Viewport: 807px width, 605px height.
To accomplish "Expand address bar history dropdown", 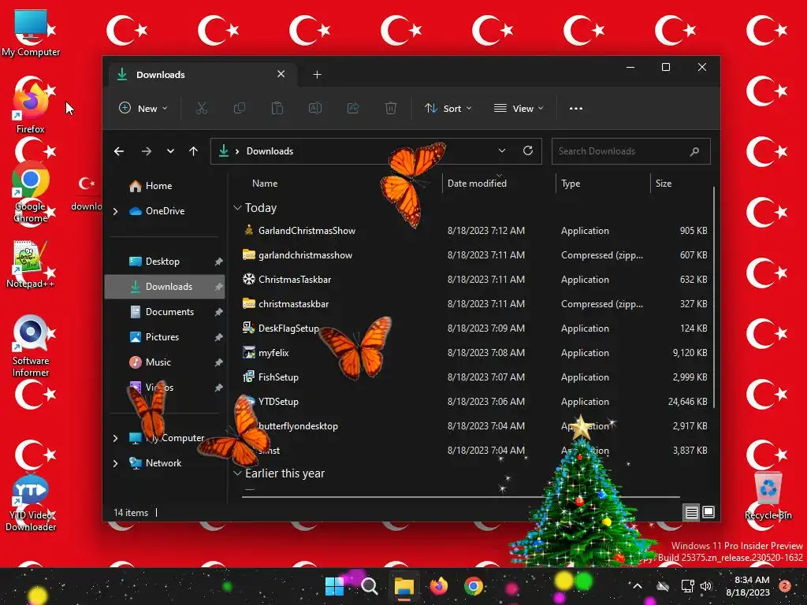I will pyautogui.click(x=502, y=150).
